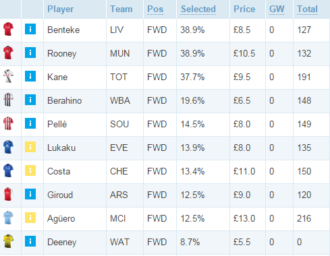Open Benteke's blue info icon
The height and width of the screenshot is (256, 330).
(x=30, y=29)
